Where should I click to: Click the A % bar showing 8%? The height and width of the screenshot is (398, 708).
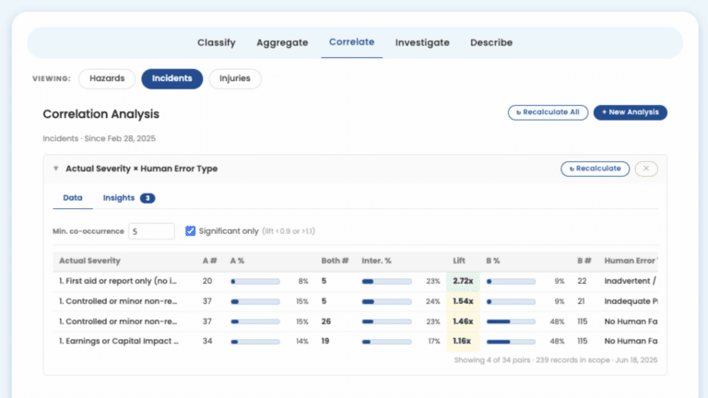click(255, 281)
